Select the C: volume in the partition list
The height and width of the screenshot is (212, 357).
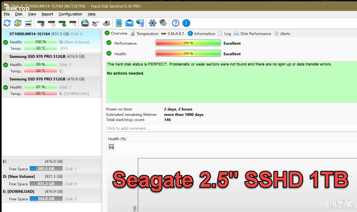pyautogui.click(x=52, y=165)
